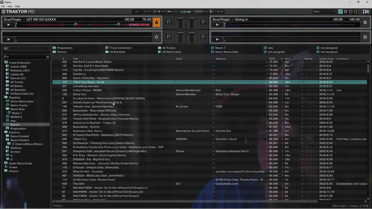Click the CTRL indicator in header
Screen dimensions: 372x209
point(147,12)
